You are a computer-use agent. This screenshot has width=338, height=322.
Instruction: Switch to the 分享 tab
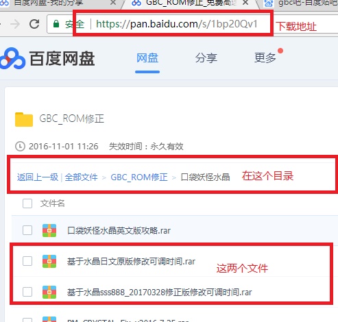point(206,58)
